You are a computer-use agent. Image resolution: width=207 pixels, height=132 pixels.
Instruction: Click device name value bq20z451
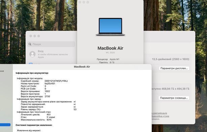(50, 84)
